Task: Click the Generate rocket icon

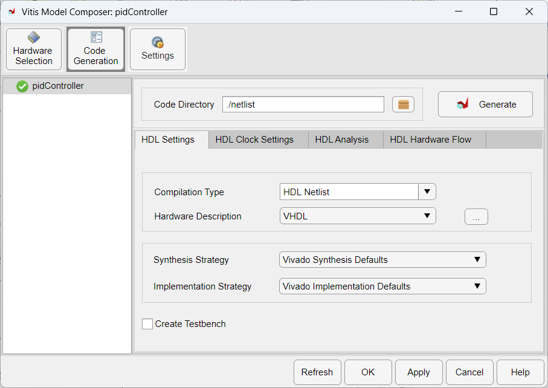Action: [x=463, y=104]
